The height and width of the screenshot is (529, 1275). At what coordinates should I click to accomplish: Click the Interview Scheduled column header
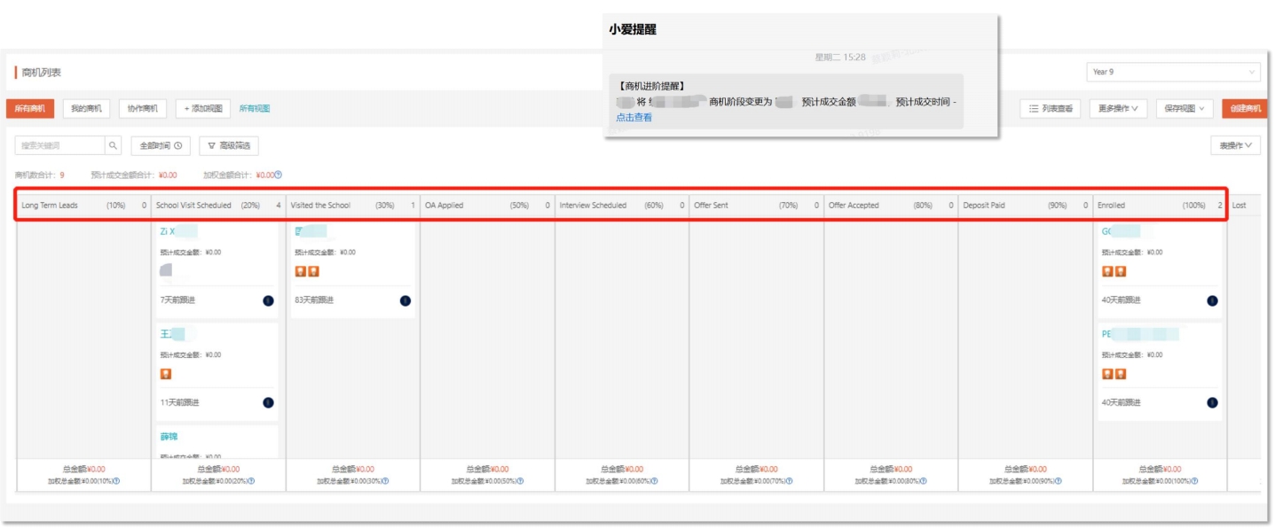(x=622, y=206)
